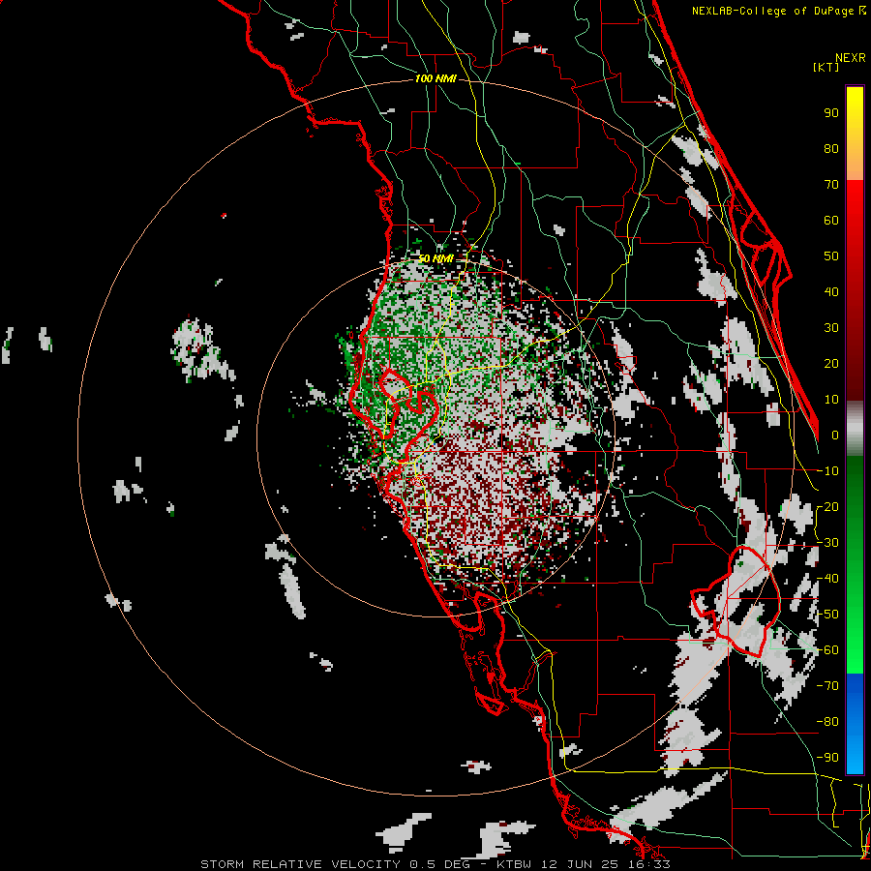Click the 40 knots legend value
This screenshot has width=871, height=871.
(831, 292)
